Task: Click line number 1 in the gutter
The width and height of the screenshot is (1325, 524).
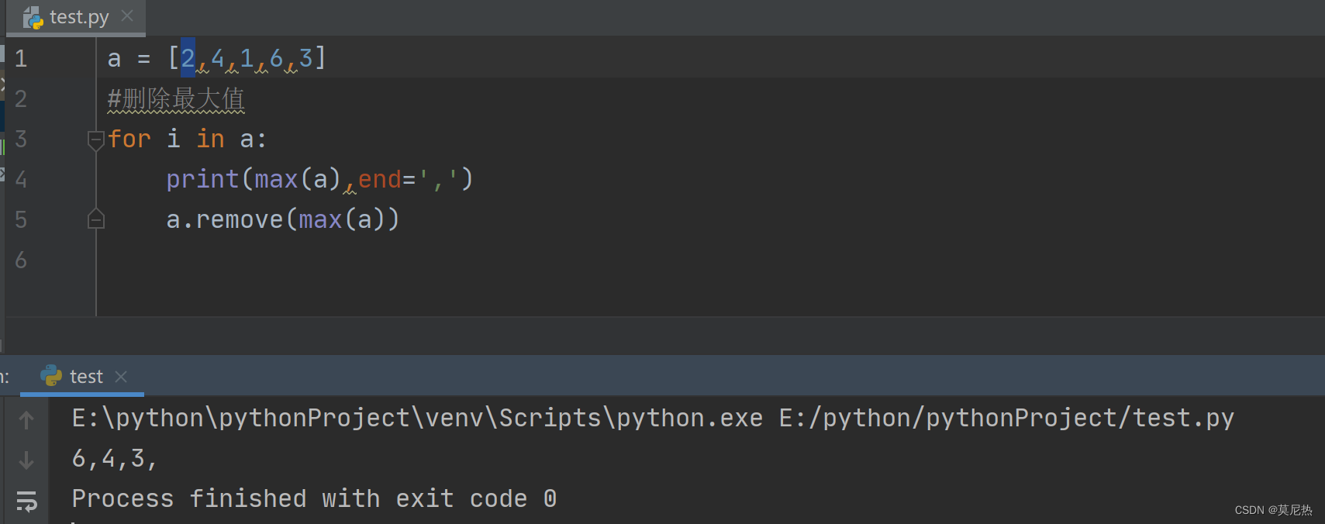Action: (x=21, y=59)
